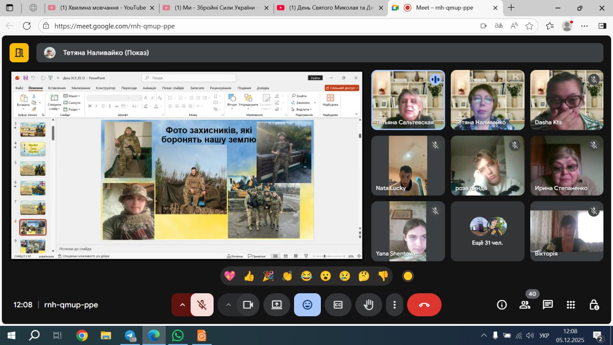Toggle closed captions
The image size is (613, 345).
(x=338, y=305)
